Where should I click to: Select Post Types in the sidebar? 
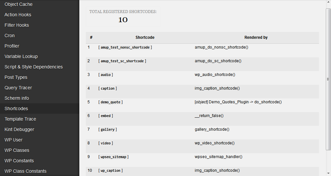pyautogui.click(x=16, y=77)
